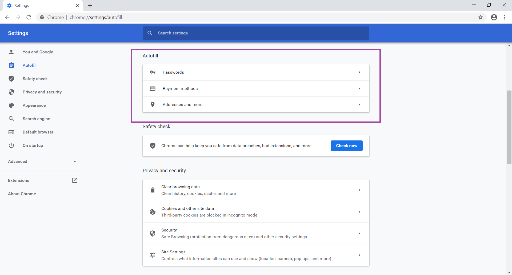This screenshot has height=275, width=512.
Task: Switch to the Settings browser tab
Action: click(x=40, y=5)
